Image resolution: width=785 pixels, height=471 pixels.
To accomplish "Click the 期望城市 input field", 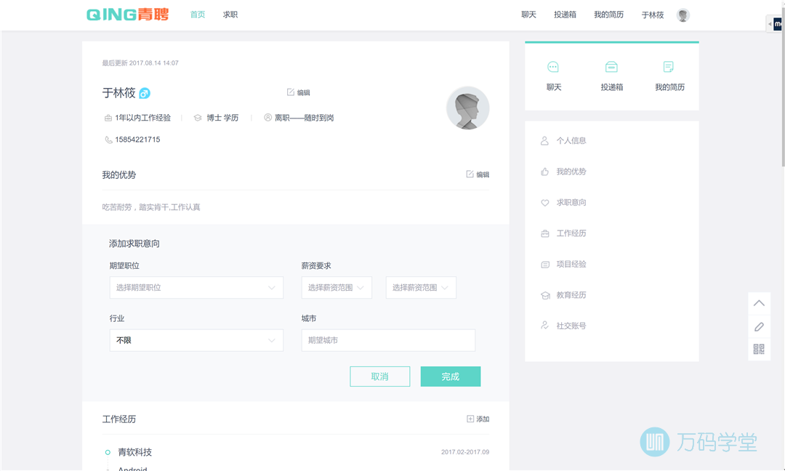I will [388, 340].
